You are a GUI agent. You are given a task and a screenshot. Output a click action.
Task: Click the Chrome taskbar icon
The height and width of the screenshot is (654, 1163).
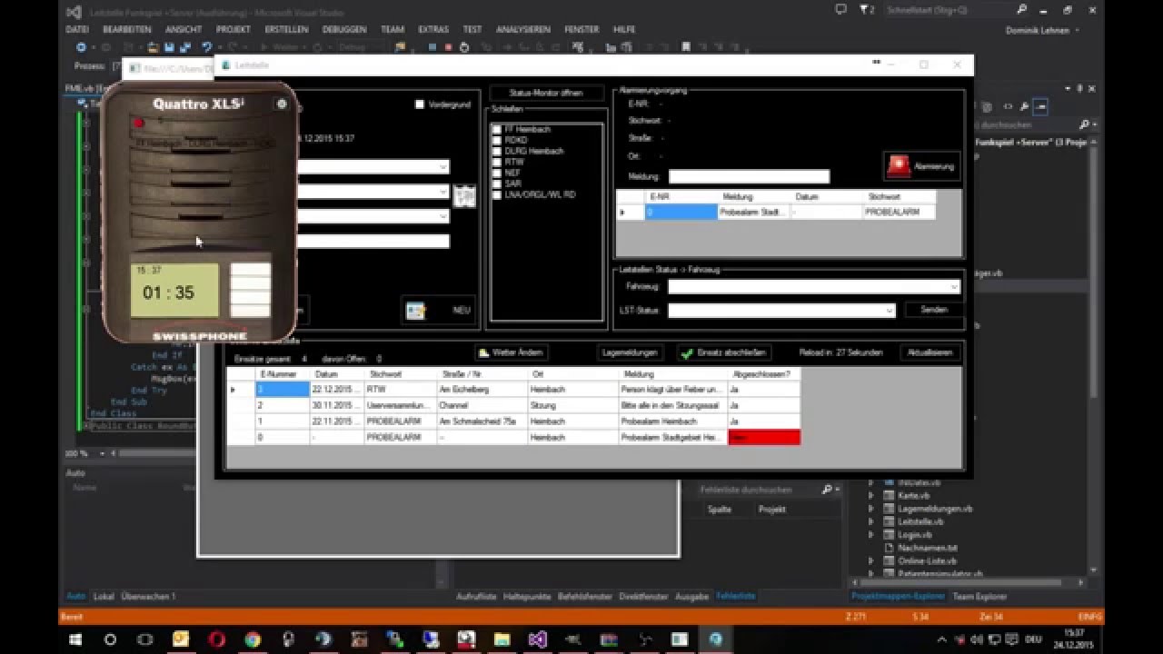[252, 639]
